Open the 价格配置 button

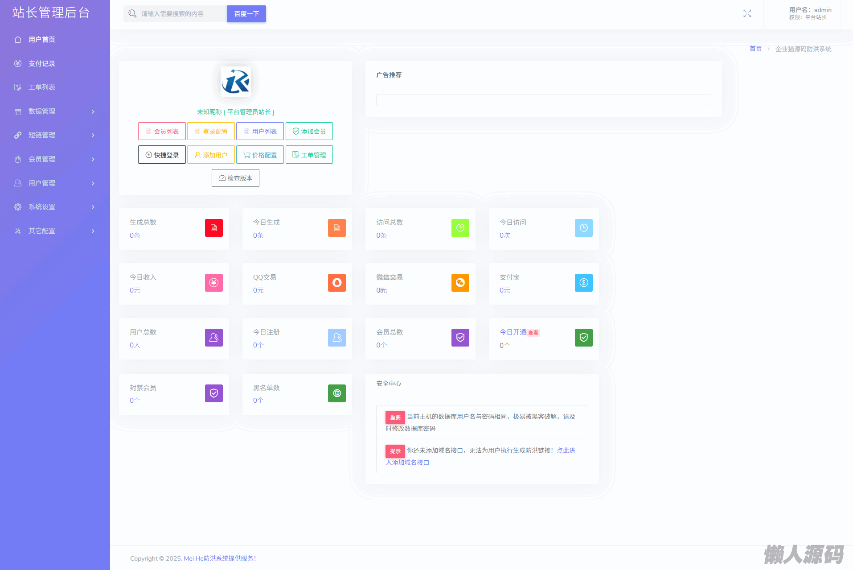point(260,155)
